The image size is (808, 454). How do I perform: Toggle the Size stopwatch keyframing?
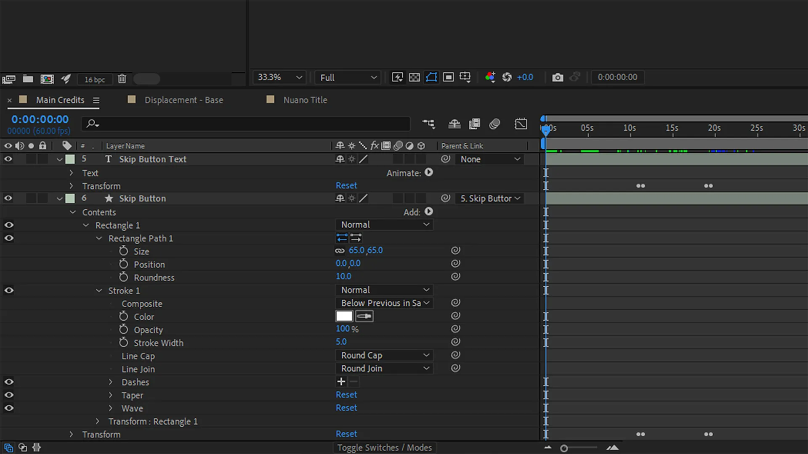123,251
